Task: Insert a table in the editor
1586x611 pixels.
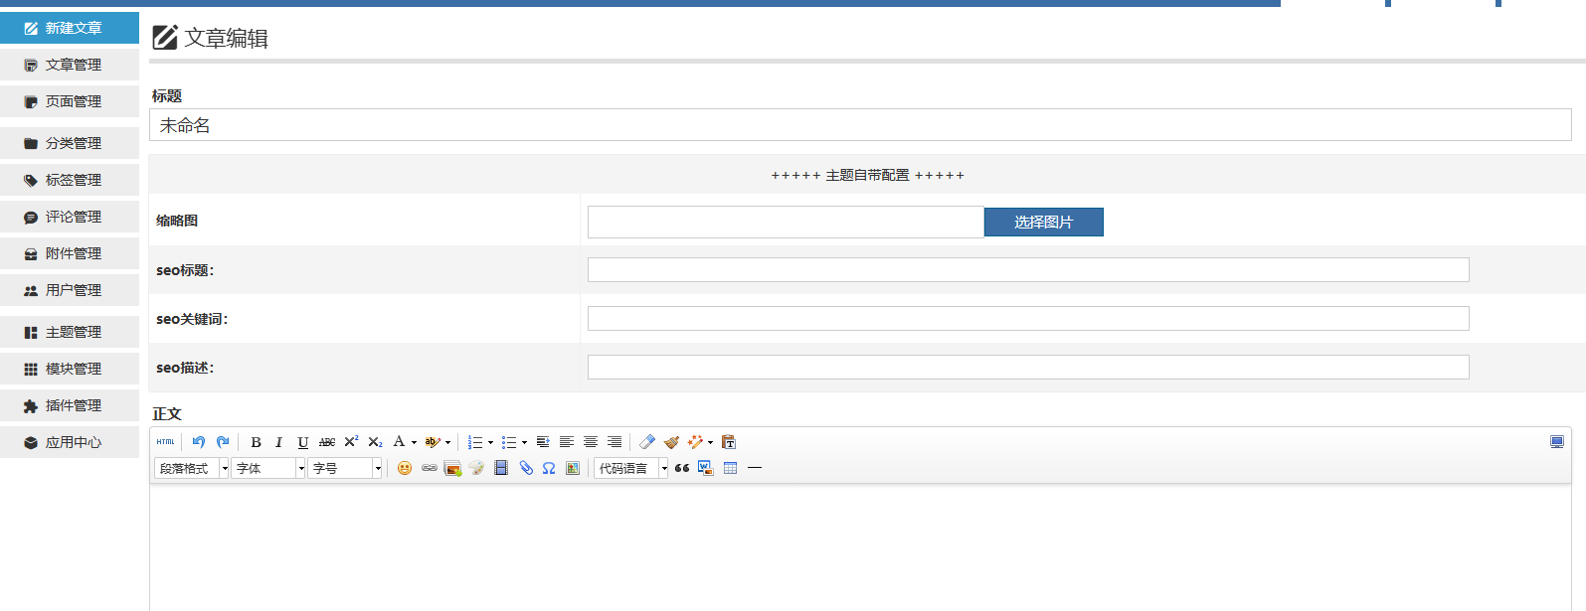Action: (730, 468)
